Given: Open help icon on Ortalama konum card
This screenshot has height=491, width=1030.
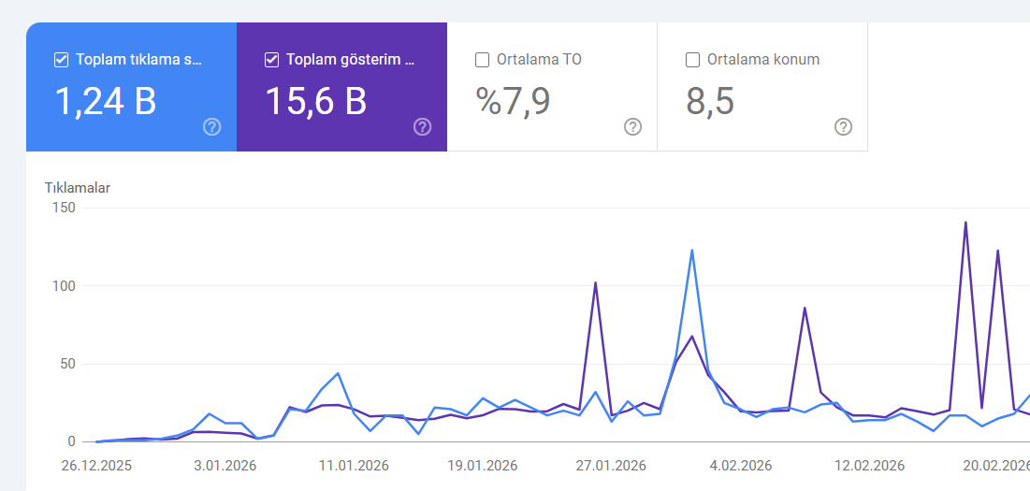Looking at the screenshot, I should (x=844, y=127).
